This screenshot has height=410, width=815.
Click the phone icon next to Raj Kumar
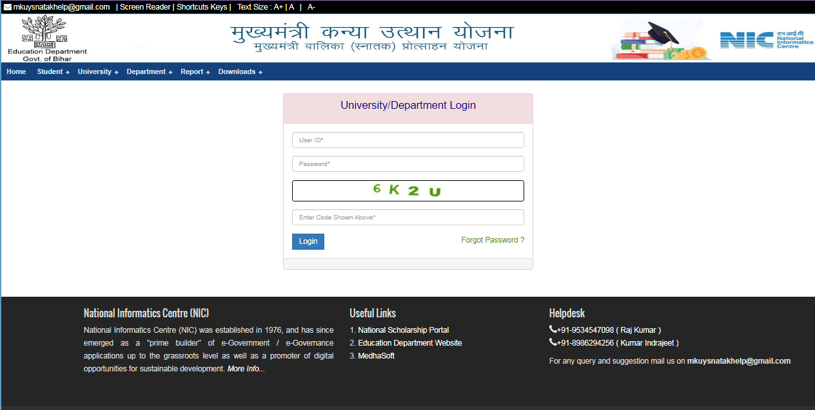[x=553, y=329]
